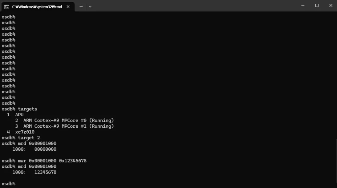Click the cmd icon in the tab
This screenshot has width=337, height=188.
7,7
